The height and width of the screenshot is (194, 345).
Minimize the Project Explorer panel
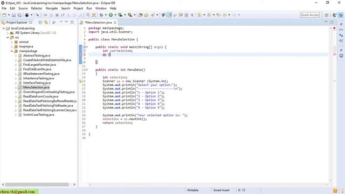pyautogui.click(x=66, y=22)
